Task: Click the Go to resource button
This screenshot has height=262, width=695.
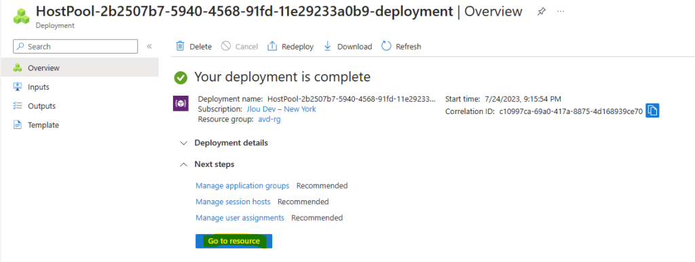Action: pos(234,241)
